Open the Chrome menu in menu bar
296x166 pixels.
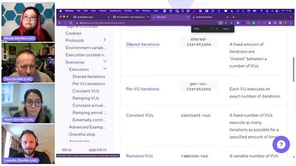69,11
